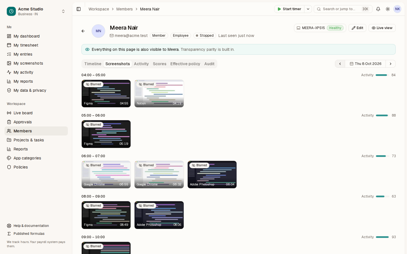
Task: Switch to the Audit tab
Action: point(209,64)
